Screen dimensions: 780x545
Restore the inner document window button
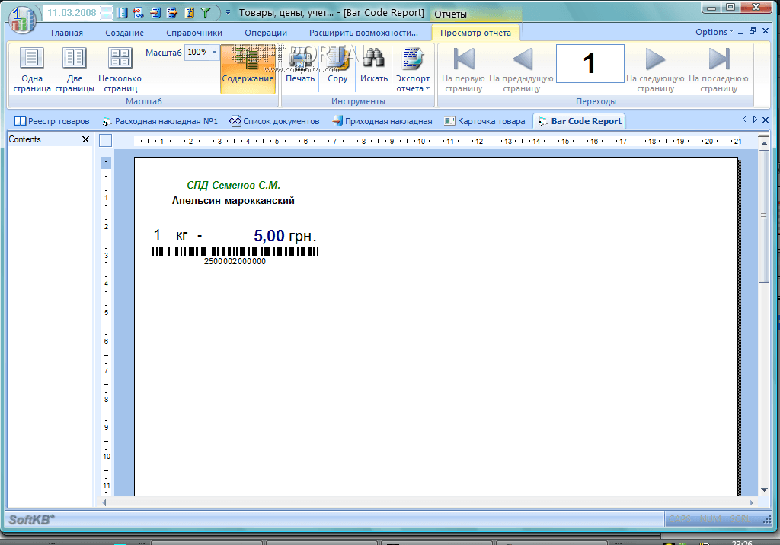pos(753,31)
